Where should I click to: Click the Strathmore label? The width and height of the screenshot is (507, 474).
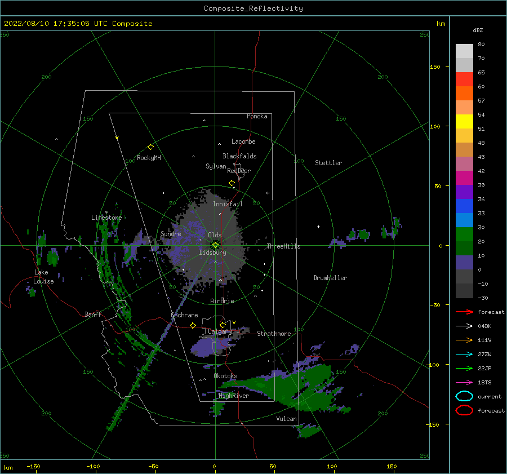click(x=274, y=334)
